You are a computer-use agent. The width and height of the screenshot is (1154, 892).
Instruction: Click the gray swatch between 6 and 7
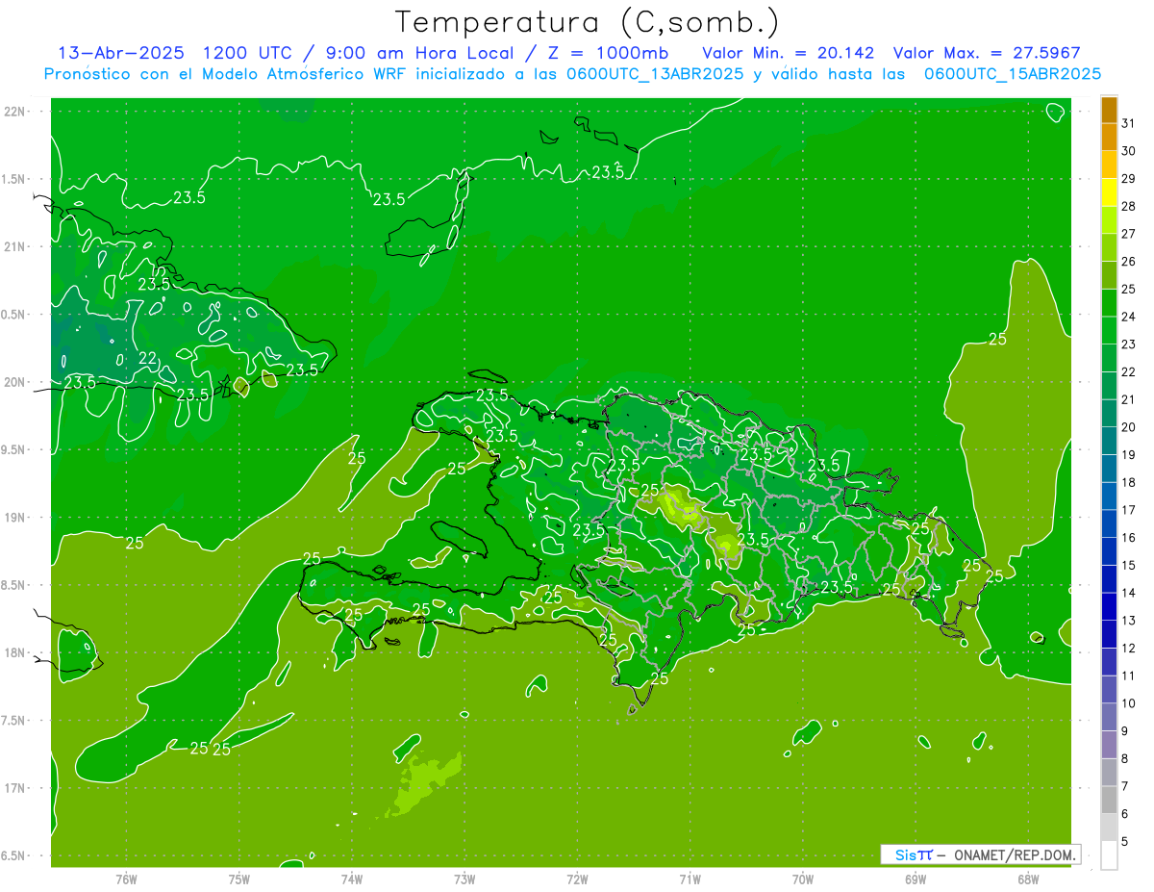point(1109,800)
